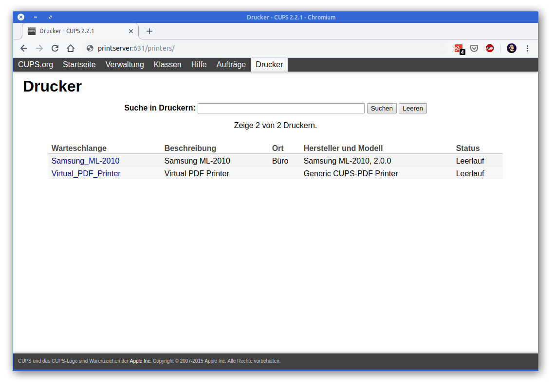The height and width of the screenshot is (389, 554).
Task: Click the Zeige 2 von 2 Druckern text
Action: click(x=275, y=126)
